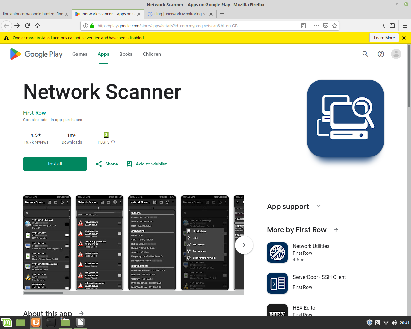Toggle the Firefox sidebar

tap(392, 26)
